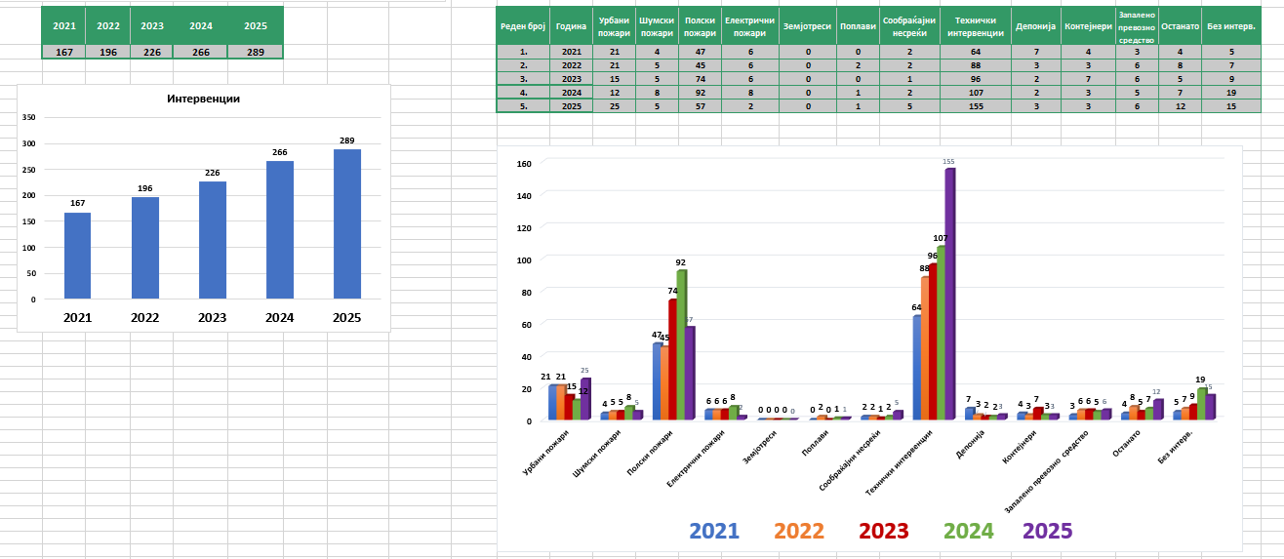Viewport: 1284px width, 559px height.
Task: Select the 2023 bar in Интервенции chart
Action: pos(212,240)
